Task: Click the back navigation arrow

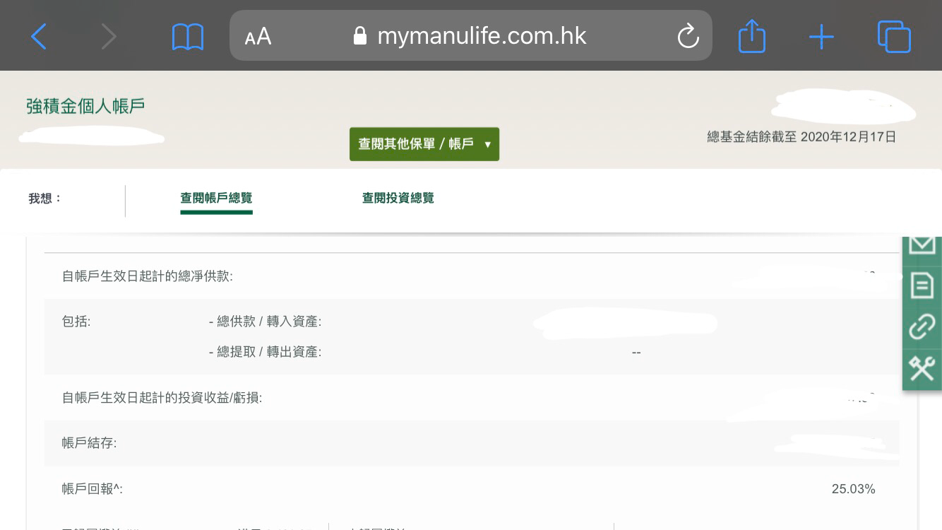Action: click(x=39, y=36)
